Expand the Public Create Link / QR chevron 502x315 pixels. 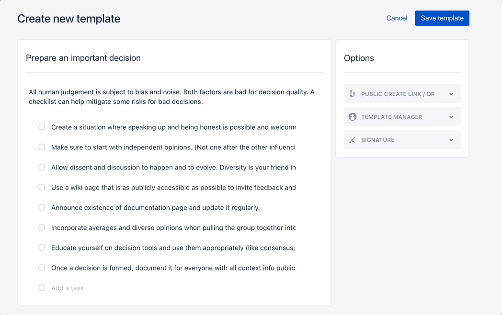pos(451,94)
